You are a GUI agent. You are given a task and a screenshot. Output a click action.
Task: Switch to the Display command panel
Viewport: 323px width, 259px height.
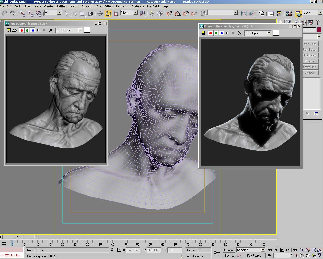310,23
